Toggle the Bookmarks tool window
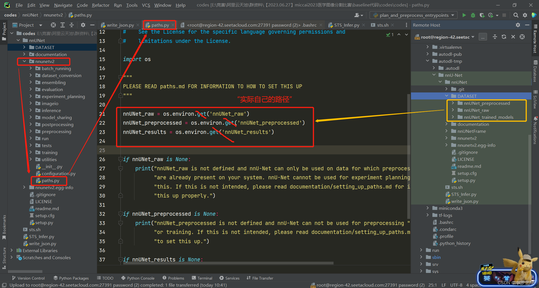 pos(4,227)
